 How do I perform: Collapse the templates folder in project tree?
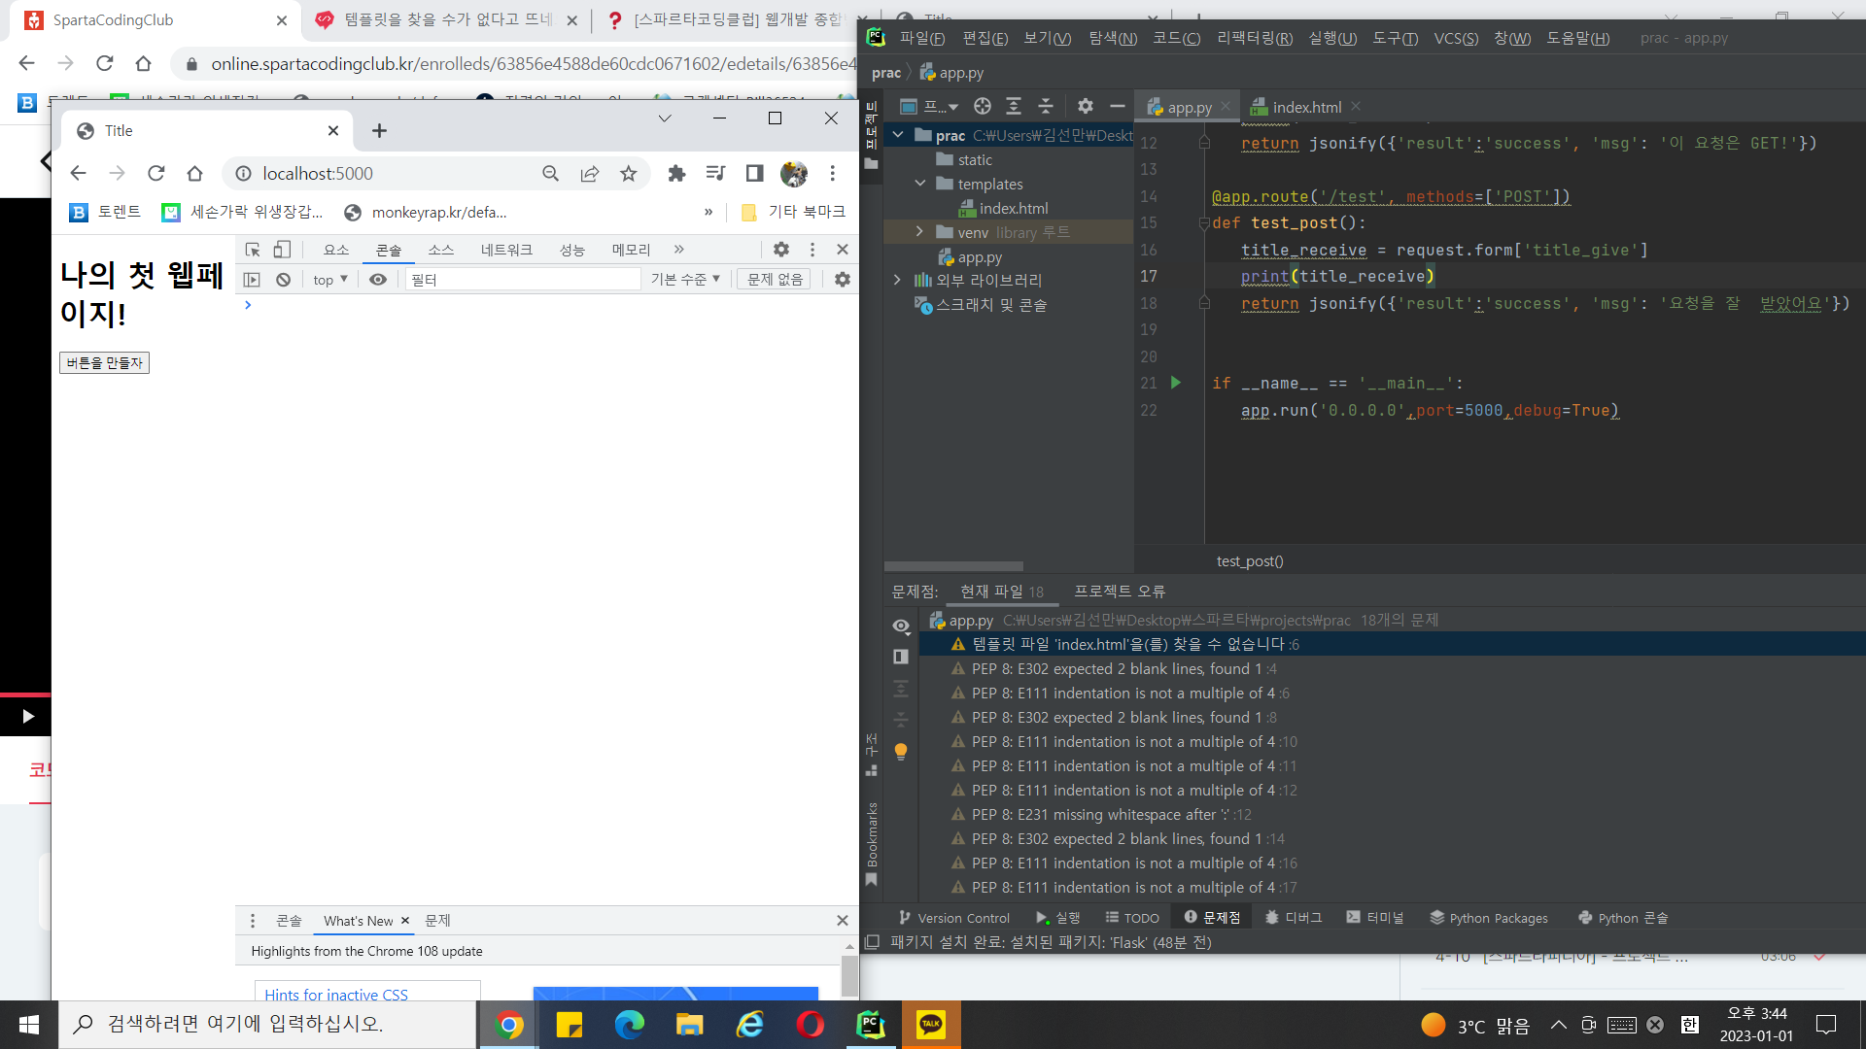(x=920, y=184)
